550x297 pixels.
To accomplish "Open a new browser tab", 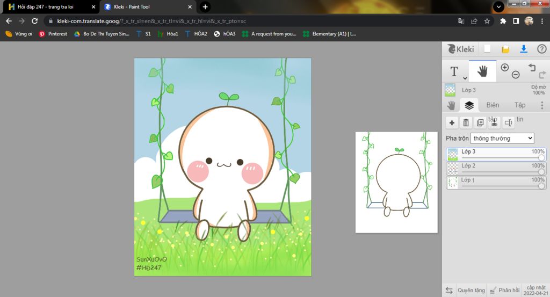I will [205, 6].
